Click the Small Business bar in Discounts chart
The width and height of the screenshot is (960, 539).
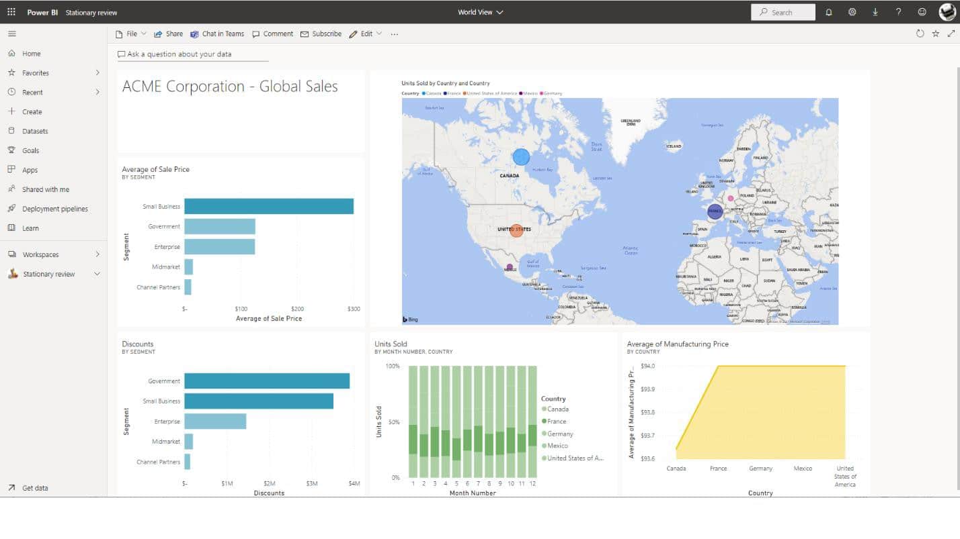tap(259, 401)
